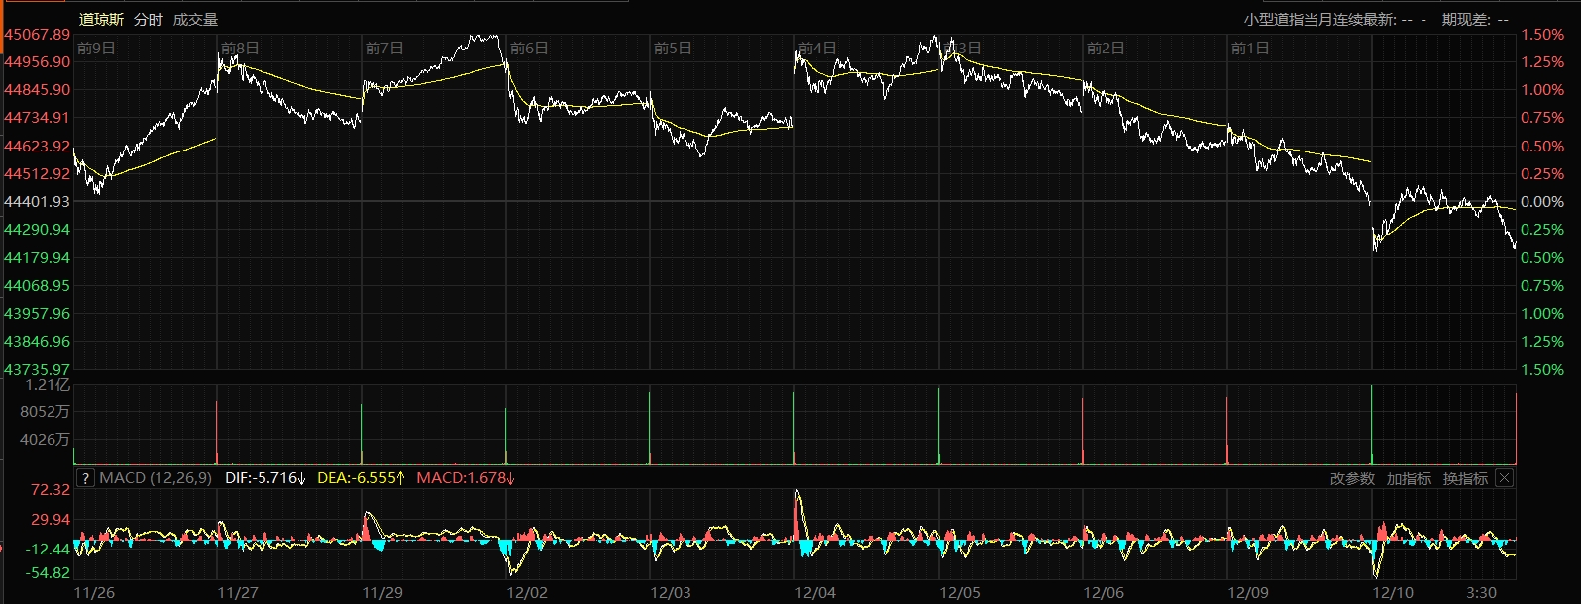Click 换指标 to switch indicator
This screenshot has height=604, width=1581.
tap(1465, 478)
